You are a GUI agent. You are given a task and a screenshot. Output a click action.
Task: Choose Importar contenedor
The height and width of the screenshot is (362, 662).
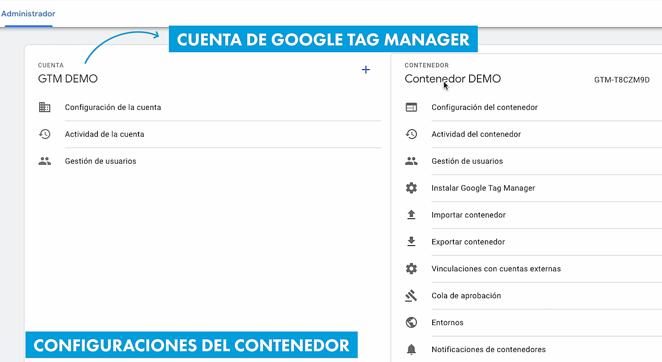[x=469, y=215]
